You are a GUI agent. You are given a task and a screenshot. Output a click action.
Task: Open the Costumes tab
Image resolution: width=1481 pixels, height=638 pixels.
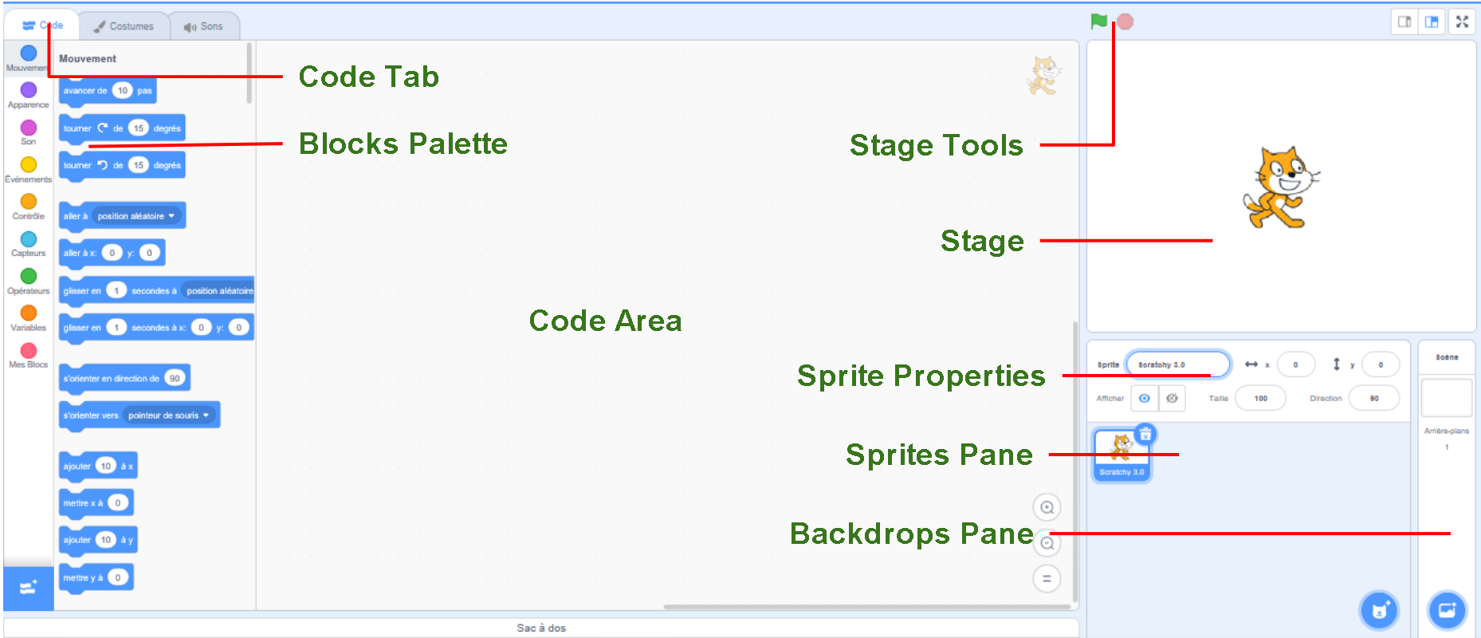tap(124, 26)
